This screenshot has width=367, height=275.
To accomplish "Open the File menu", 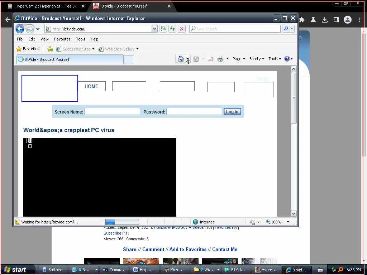I will [20, 39].
